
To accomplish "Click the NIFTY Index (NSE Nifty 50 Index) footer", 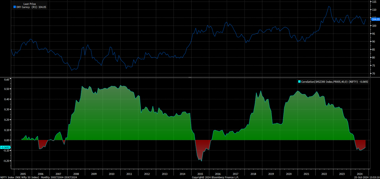I will (20, 177).
